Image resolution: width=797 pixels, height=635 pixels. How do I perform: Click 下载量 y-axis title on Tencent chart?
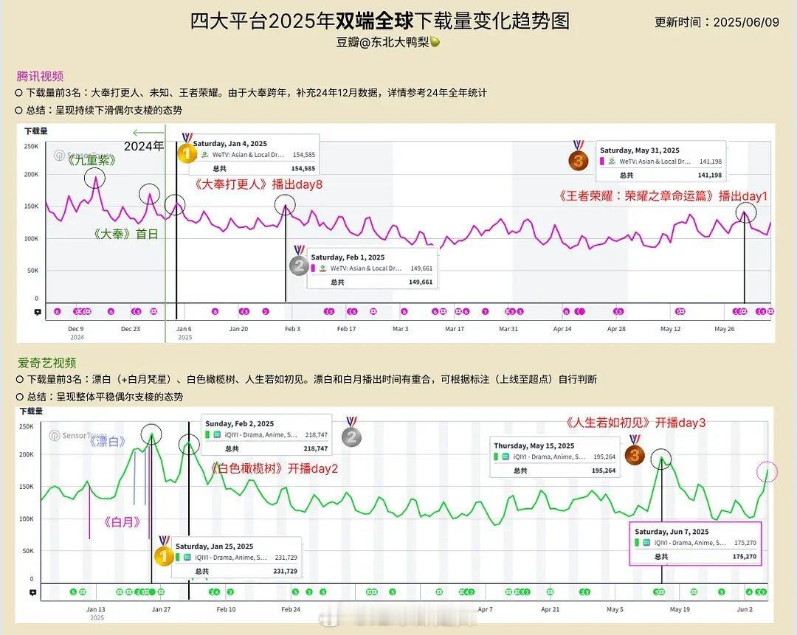pyautogui.click(x=35, y=131)
